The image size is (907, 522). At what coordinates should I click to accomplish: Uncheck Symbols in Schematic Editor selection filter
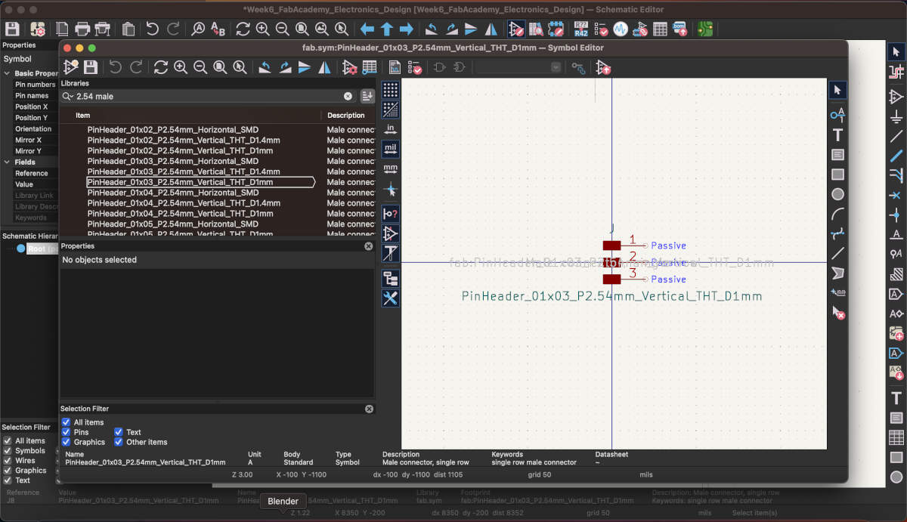(x=8, y=450)
